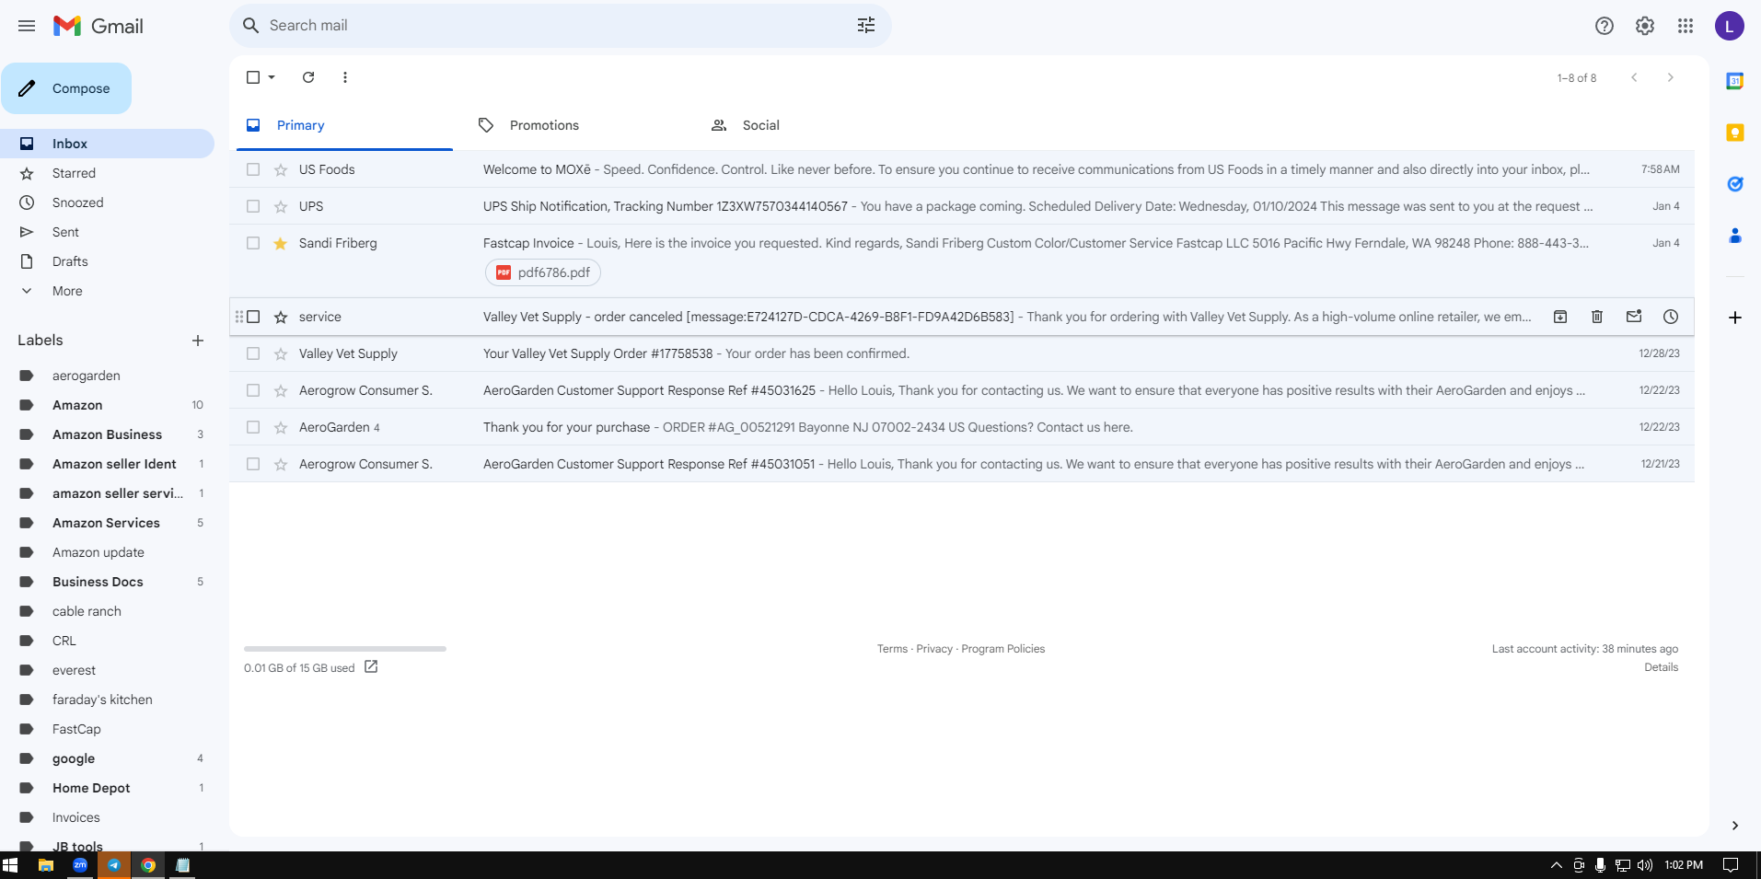Tick the select-all checkbox
The image size is (1761, 879).
pos(253,77)
